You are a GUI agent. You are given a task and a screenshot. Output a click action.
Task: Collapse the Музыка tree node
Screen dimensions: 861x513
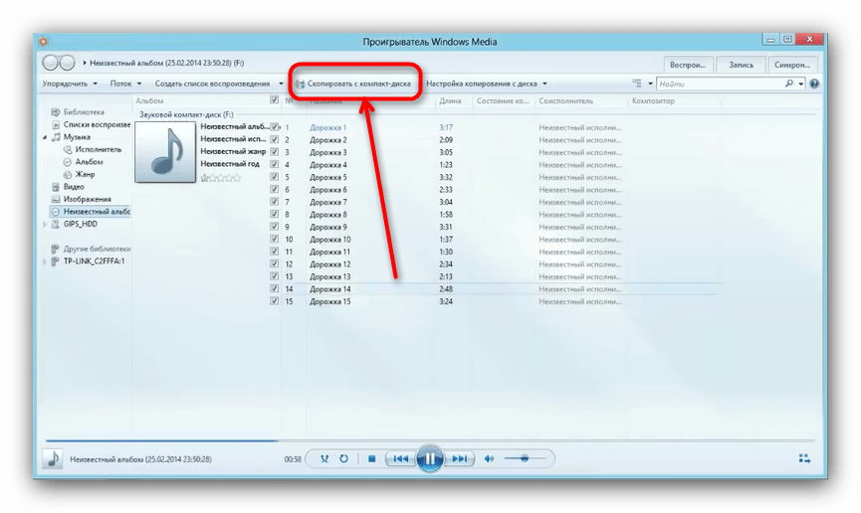point(45,137)
